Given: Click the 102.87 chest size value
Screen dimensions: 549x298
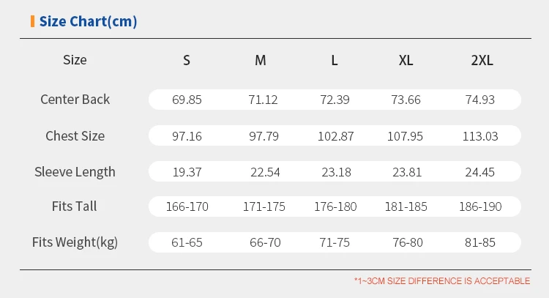Looking at the screenshot, I should (334, 136).
